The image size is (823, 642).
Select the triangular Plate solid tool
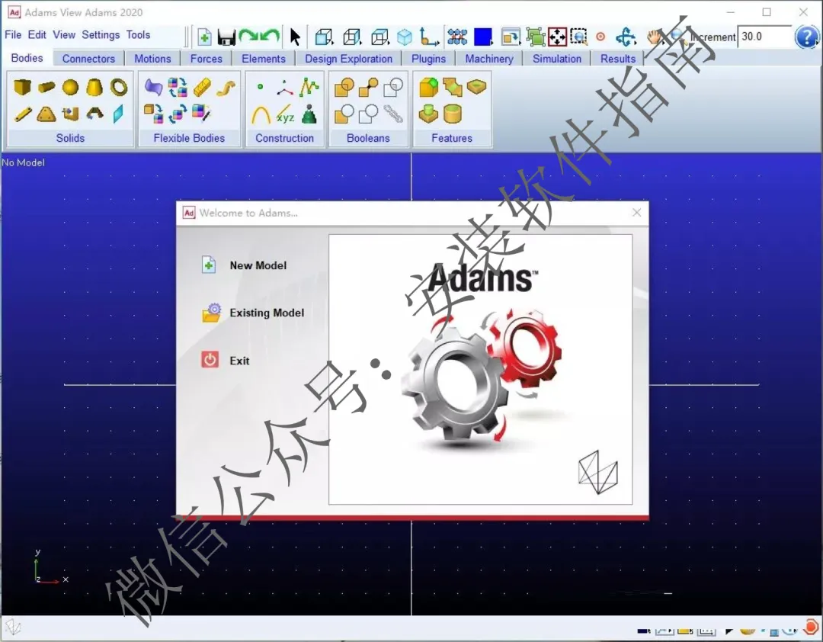click(x=46, y=114)
